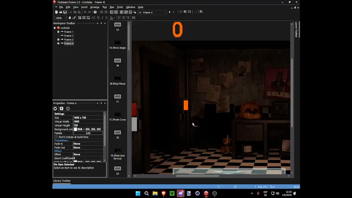Click the Palette Edit button
The height and width of the screenshot is (198, 352).
point(88,133)
